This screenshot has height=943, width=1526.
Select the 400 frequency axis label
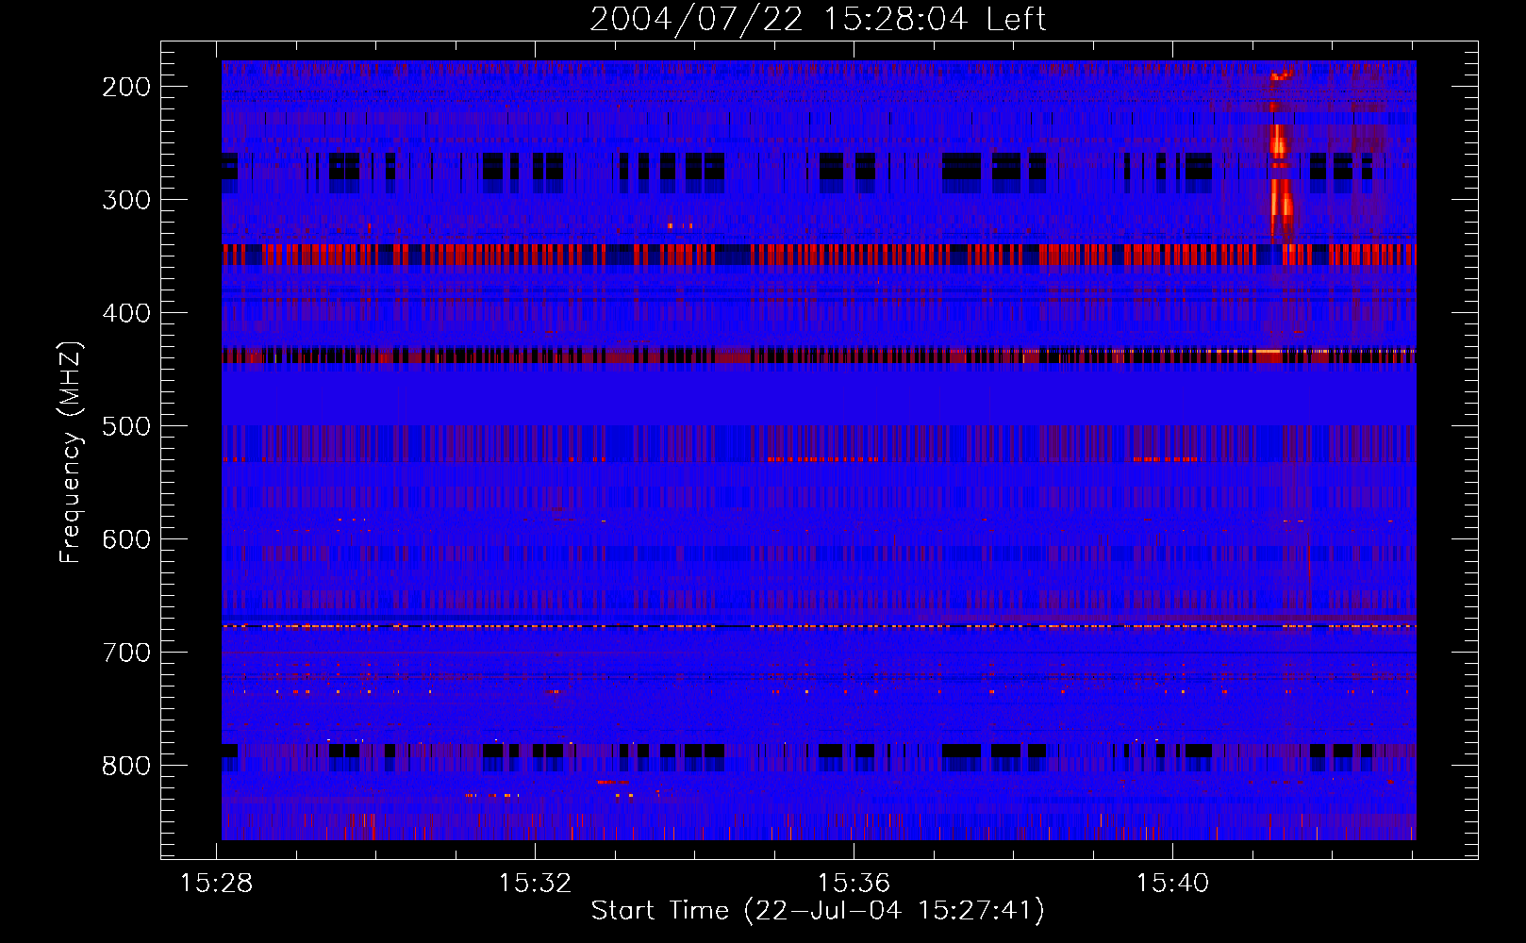click(126, 313)
